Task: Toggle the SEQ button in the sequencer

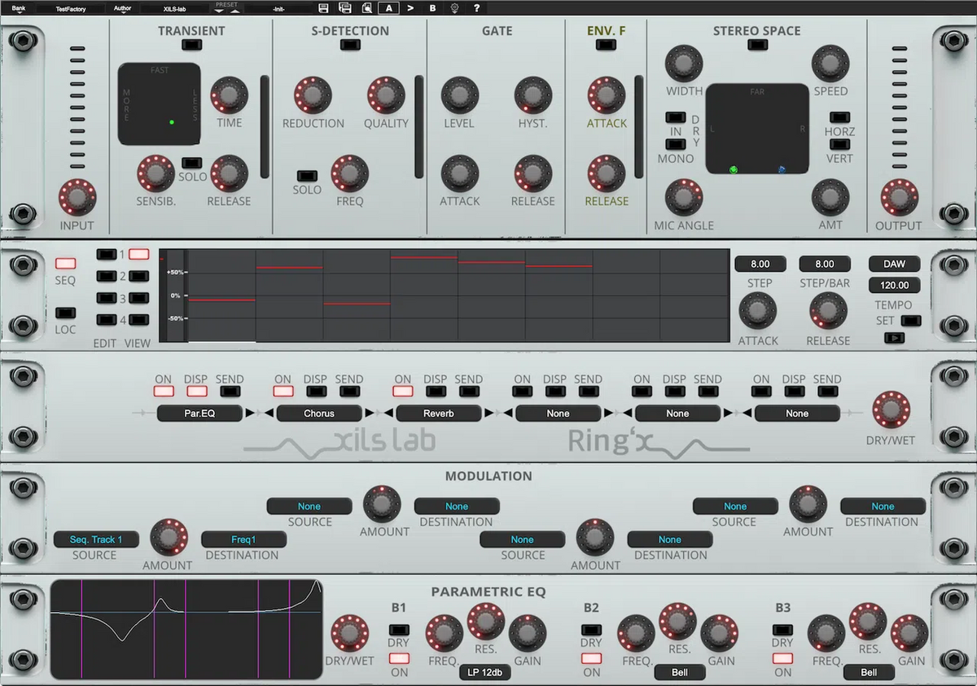Action: pos(65,264)
